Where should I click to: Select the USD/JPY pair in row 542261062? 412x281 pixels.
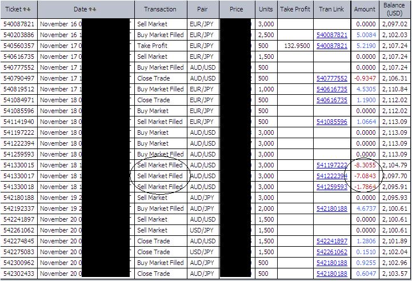pyautogui.click(x=202, y=230)
